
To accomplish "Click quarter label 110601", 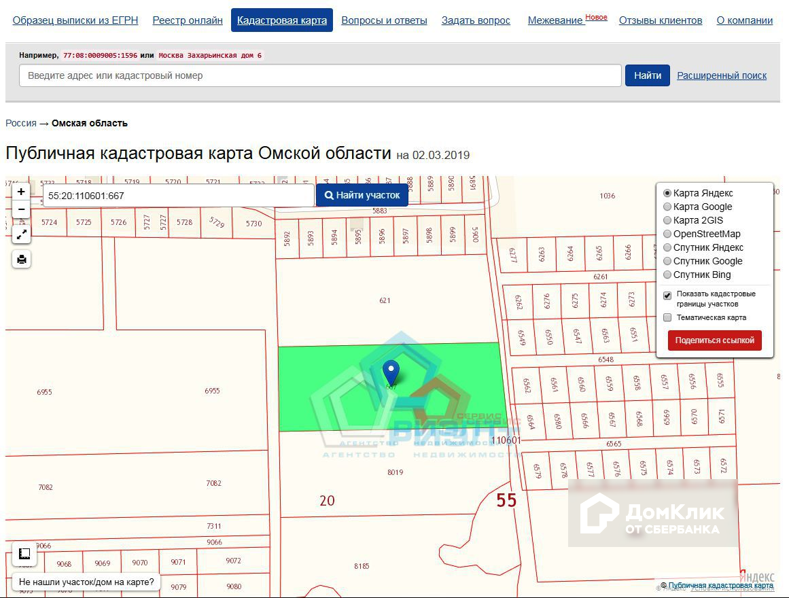I will point(506,440).
